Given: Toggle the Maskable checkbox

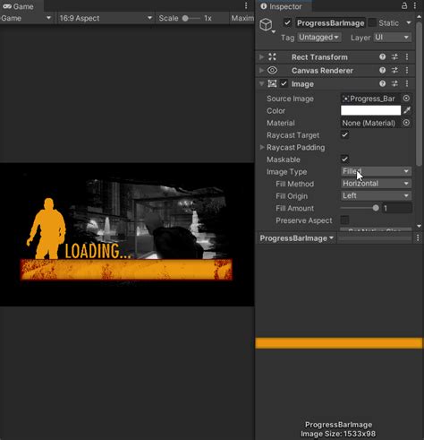Looking at the screenshot, I should click(344, 160).
